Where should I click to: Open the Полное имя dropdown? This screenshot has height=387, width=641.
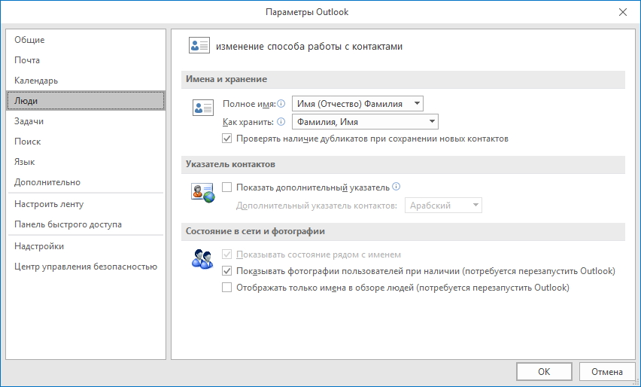point(357,103)
